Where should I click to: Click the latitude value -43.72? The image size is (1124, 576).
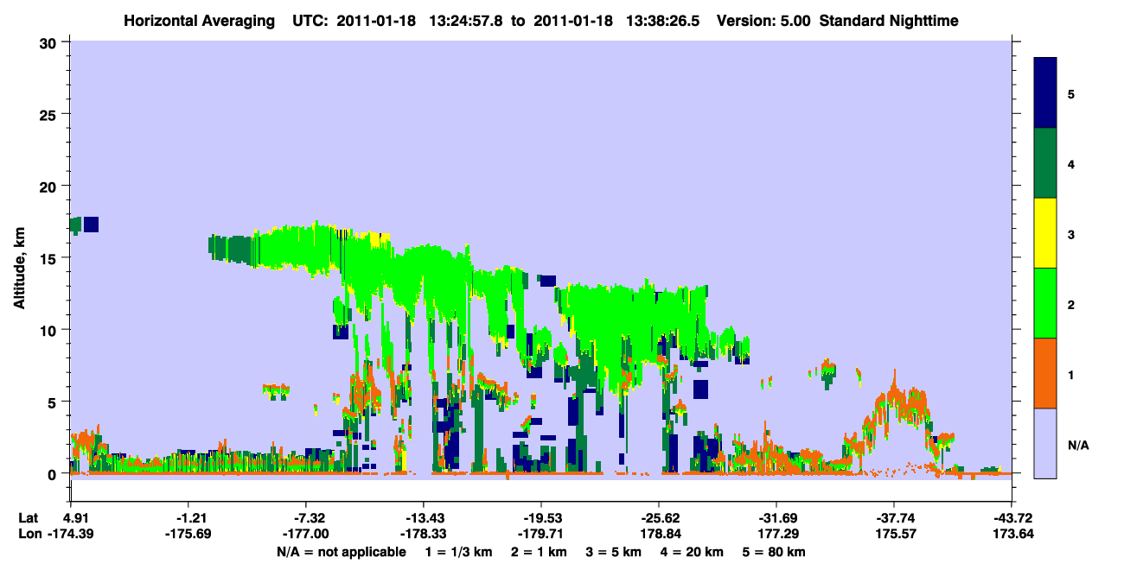pos(1012,518)
